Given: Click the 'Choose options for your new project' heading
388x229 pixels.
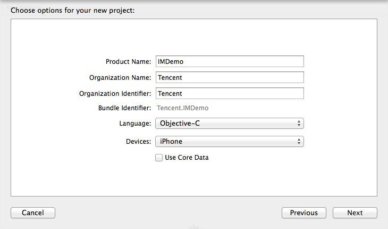Looking at the screenshot, I should (x=72, y=10).
